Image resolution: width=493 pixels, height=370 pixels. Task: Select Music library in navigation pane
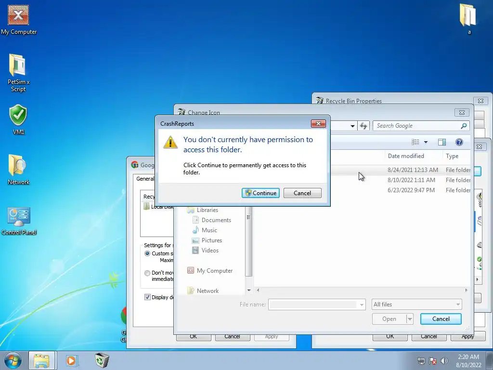click(x=209, y=230)
